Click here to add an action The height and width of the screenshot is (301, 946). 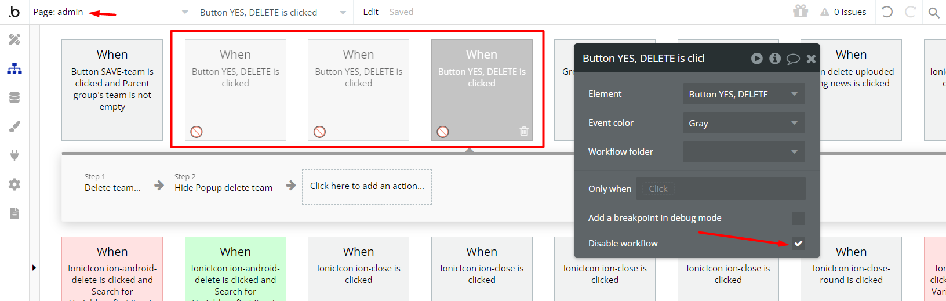coord(367,186)
